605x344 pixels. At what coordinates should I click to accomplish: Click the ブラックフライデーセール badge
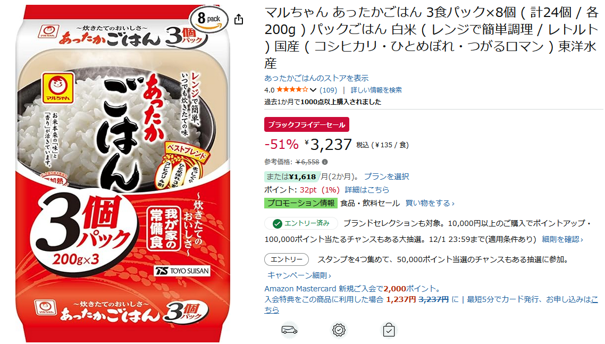(307, 124)
